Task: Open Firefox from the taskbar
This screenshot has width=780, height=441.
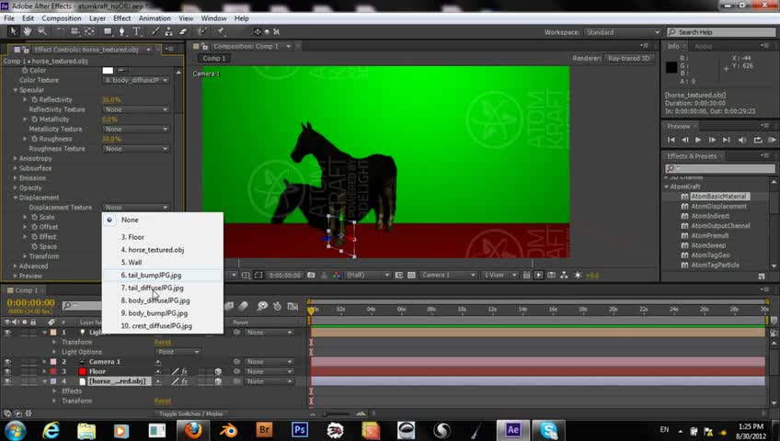Action: (193, 430)
